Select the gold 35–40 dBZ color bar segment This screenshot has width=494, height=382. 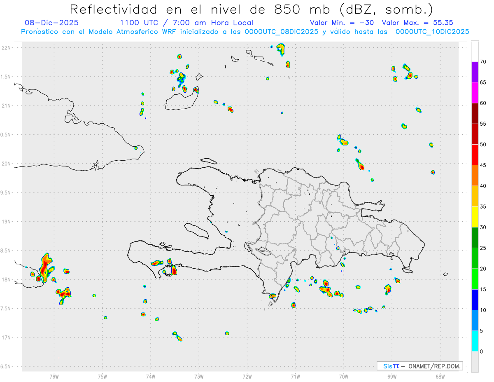point(475,196)
